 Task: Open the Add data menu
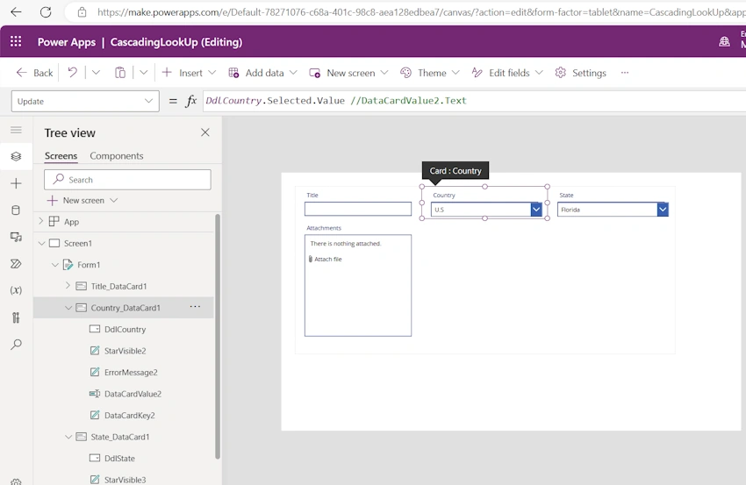[262, 73]
